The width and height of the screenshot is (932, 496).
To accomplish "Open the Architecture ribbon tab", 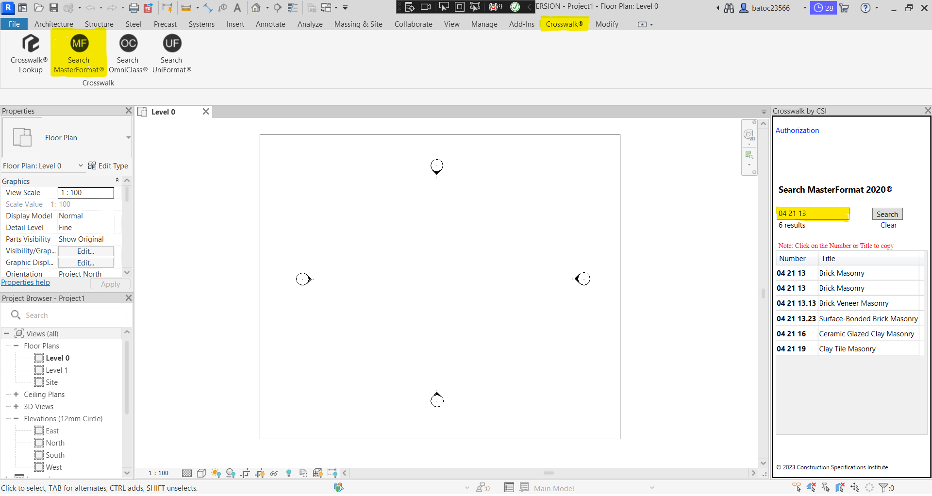I will click(54, 24).
